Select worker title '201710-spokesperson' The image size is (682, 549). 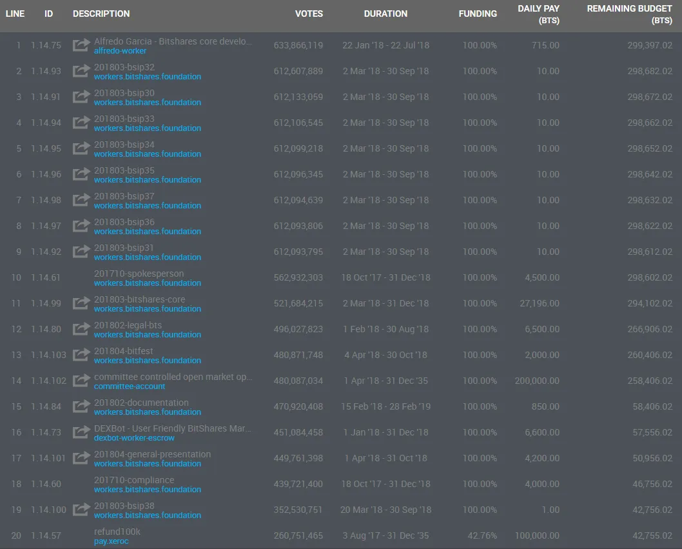139,274
